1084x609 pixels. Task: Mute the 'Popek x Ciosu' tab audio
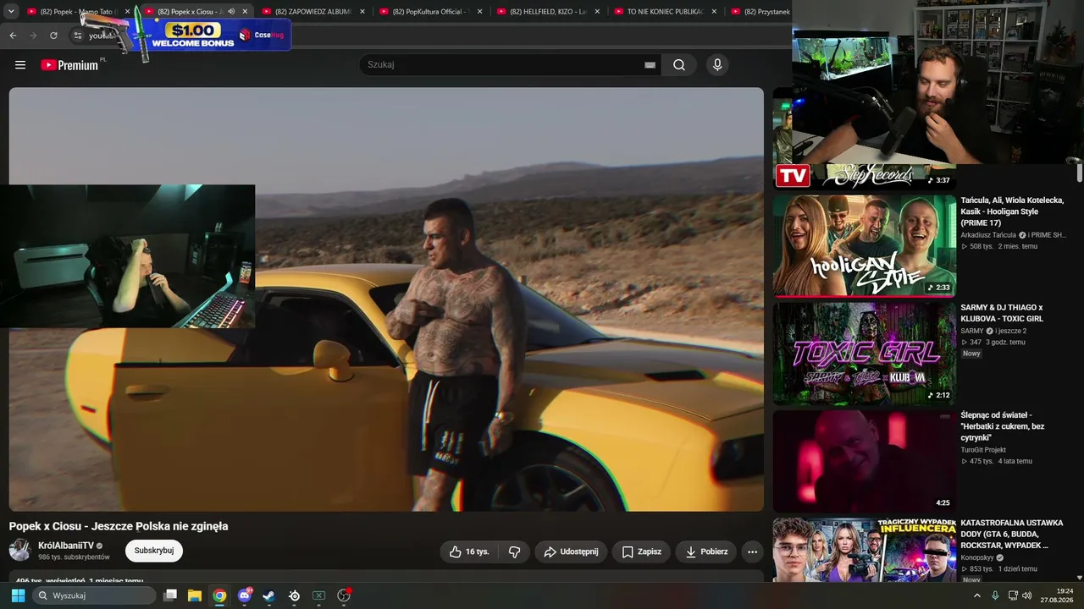click(231, 12)
